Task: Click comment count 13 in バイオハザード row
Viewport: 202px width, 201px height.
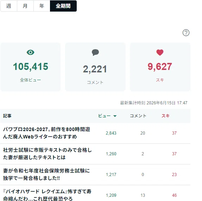Action: 143,195
